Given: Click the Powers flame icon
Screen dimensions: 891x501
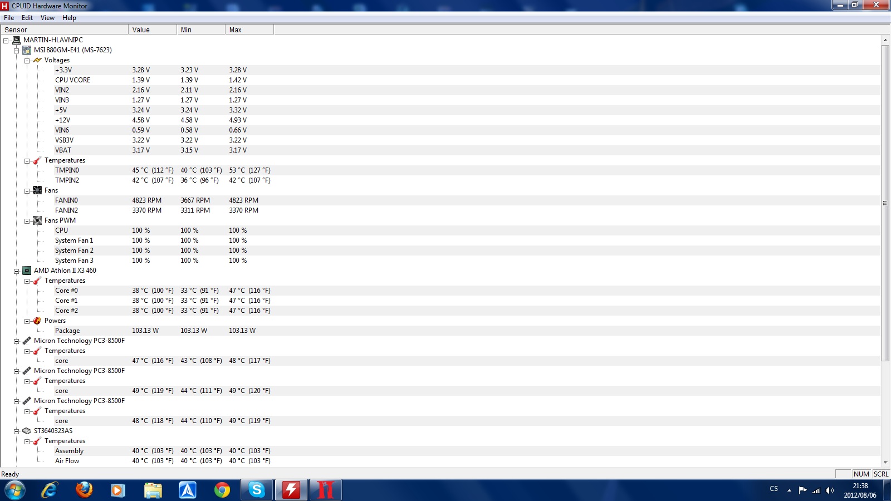Looking at the screenshot, I should coord(37,321).
